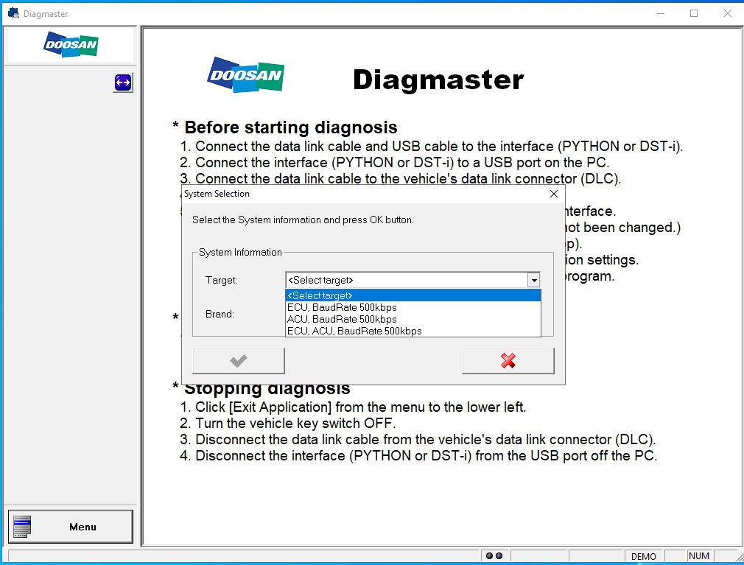Click the large Doosan logo in main page
The width and height of the screenshot is (744, 565).
click(x=245, y=74)
